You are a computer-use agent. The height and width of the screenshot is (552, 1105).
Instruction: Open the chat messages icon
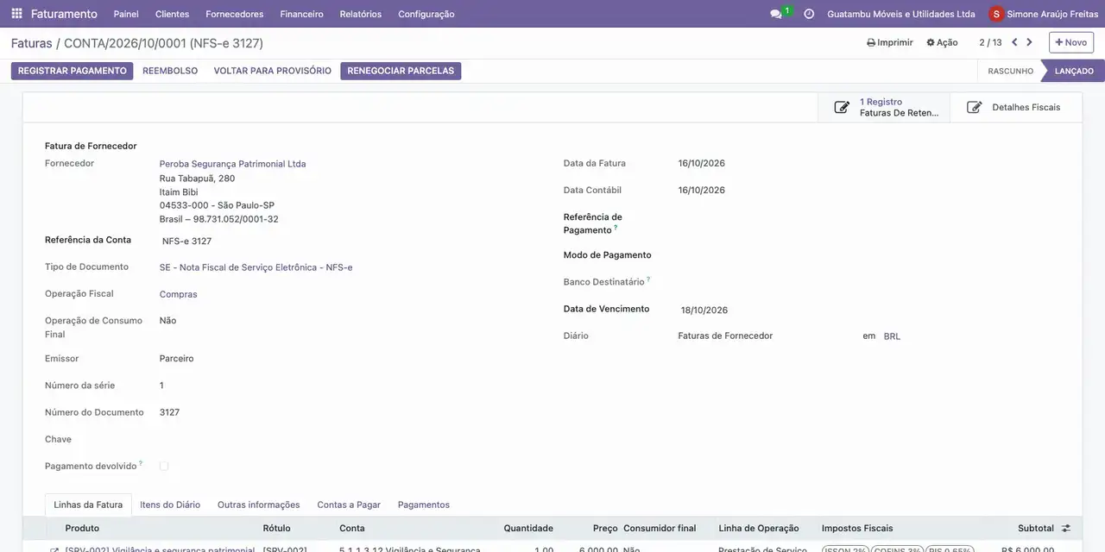tap(776, 14)
